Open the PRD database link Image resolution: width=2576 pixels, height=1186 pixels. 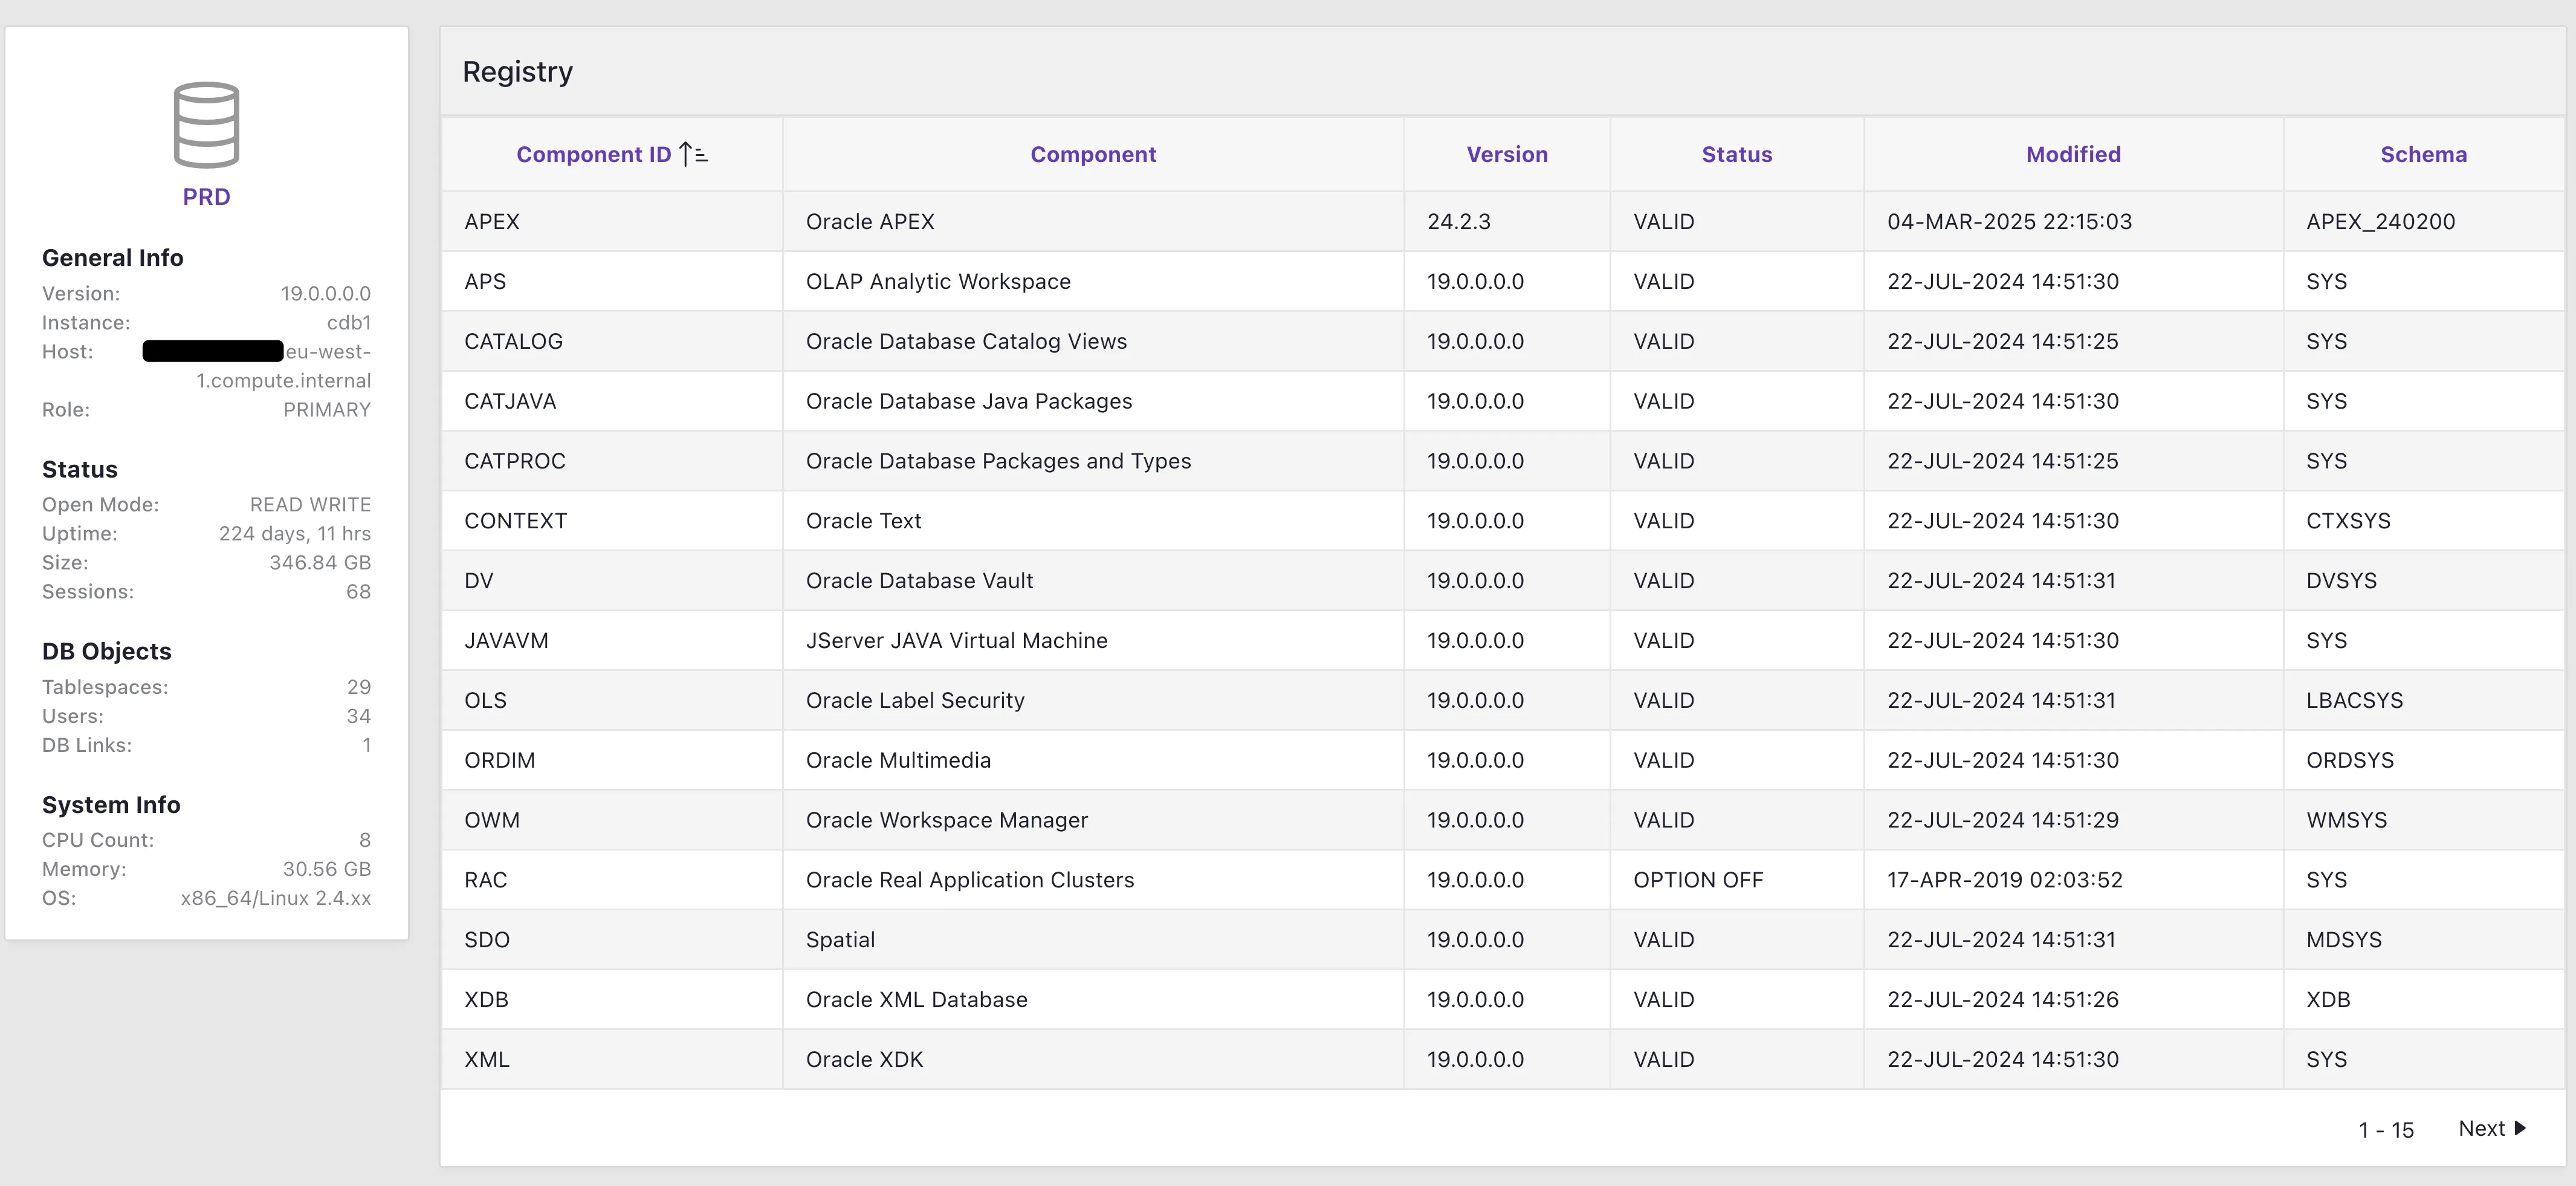click(206, 197)
